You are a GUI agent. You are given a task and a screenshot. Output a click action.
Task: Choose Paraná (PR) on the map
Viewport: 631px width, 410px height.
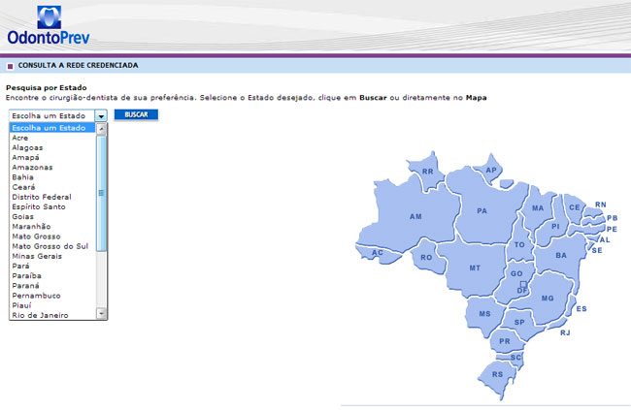tap(505, 341)
